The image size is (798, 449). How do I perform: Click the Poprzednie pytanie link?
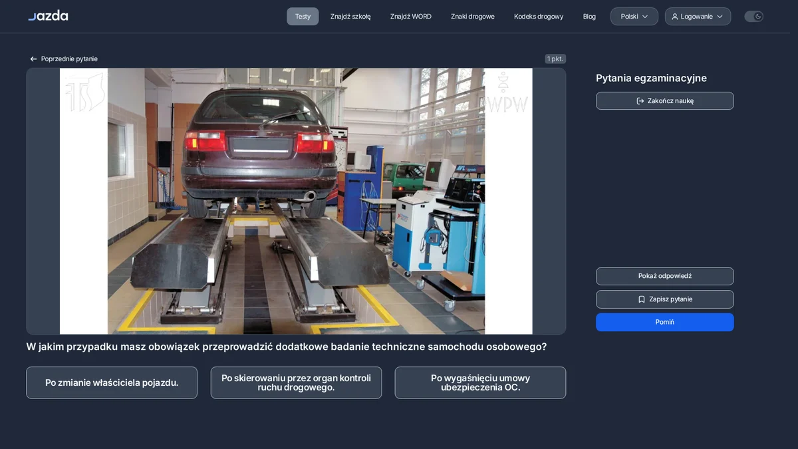tap(63, 59)
